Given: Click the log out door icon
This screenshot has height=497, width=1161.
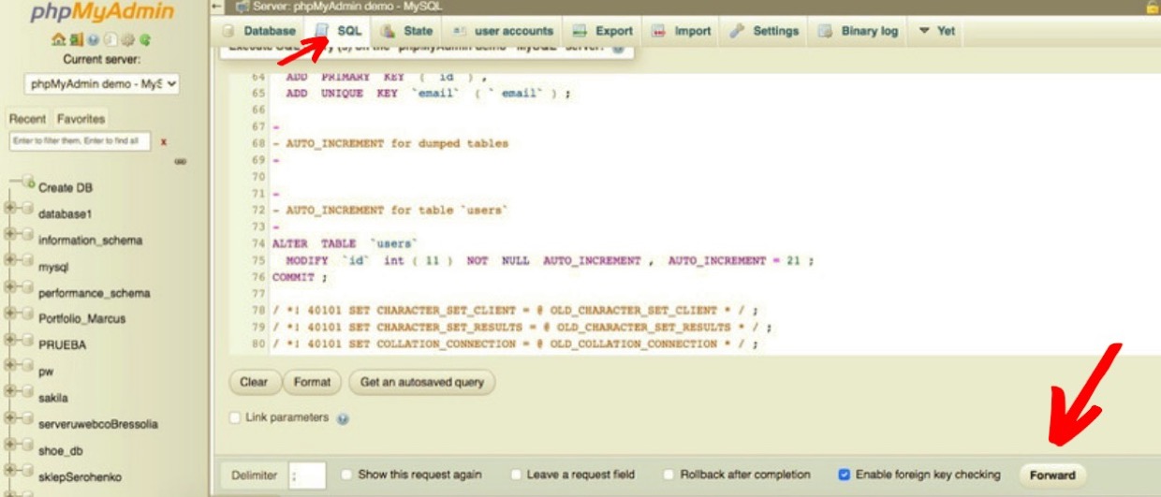Looking at the screenshot, I should (x=76, y=40).
